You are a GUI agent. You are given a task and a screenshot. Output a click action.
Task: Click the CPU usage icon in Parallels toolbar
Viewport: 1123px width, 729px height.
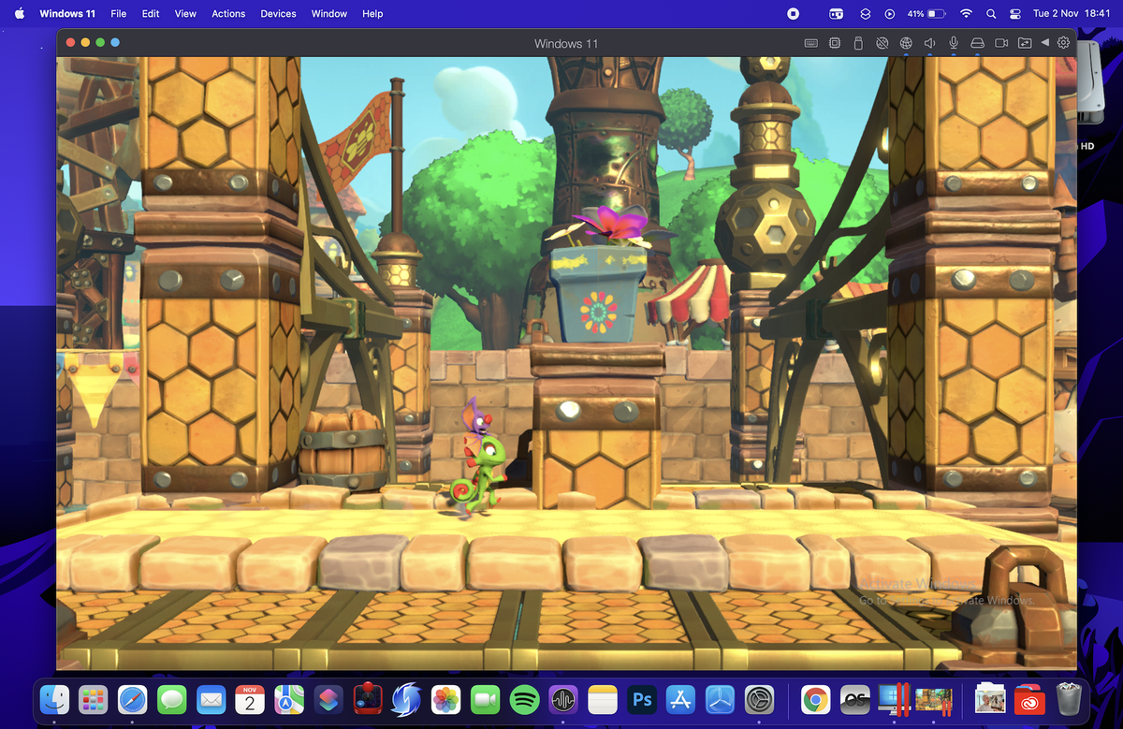834,42
